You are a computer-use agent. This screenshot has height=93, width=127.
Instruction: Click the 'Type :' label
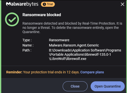click(x=27, y=40)
